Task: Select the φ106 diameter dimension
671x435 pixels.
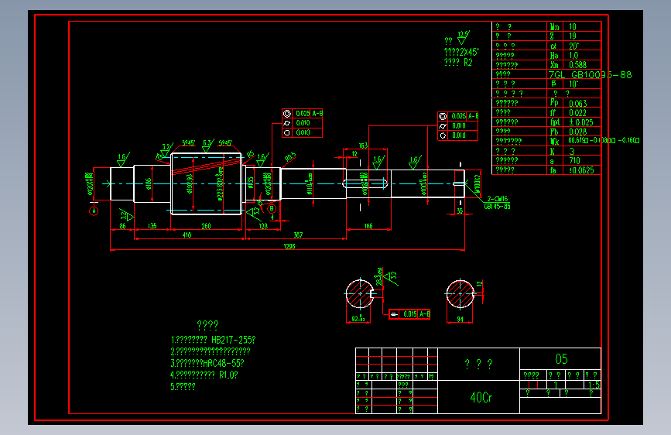Action: 149,183
